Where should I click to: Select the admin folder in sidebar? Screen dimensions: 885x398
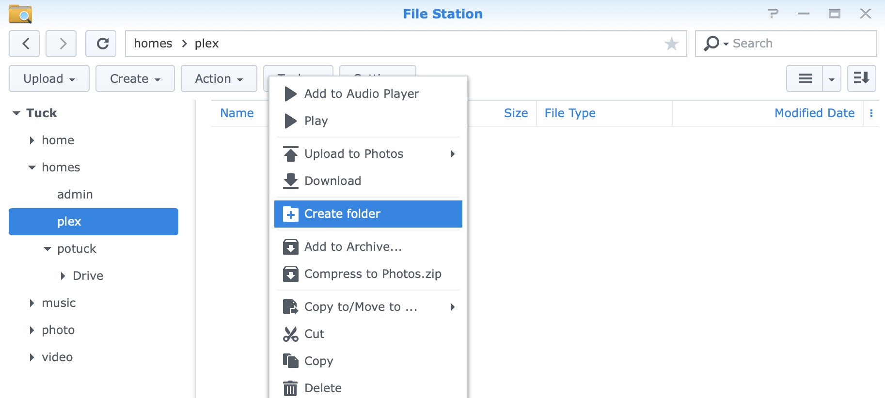[x=75, y=195]
